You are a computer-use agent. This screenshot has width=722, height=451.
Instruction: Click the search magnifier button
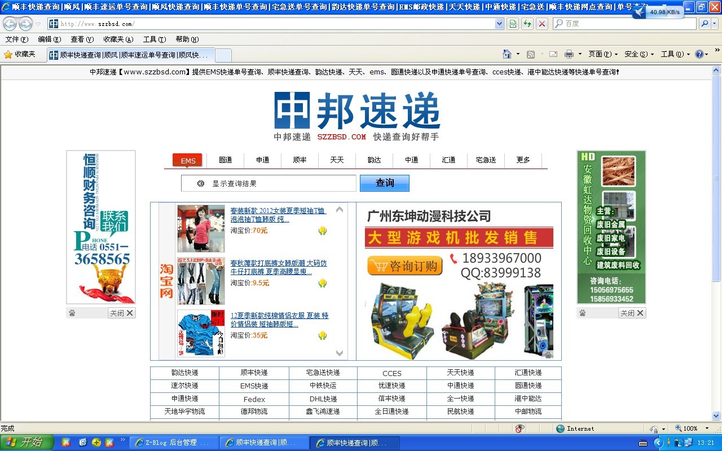click(x=705, y=24)
